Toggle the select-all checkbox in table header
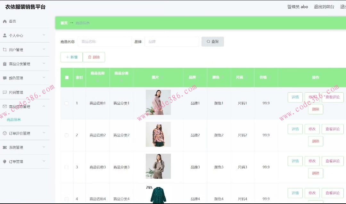The image size is (346, 204). 67,78
